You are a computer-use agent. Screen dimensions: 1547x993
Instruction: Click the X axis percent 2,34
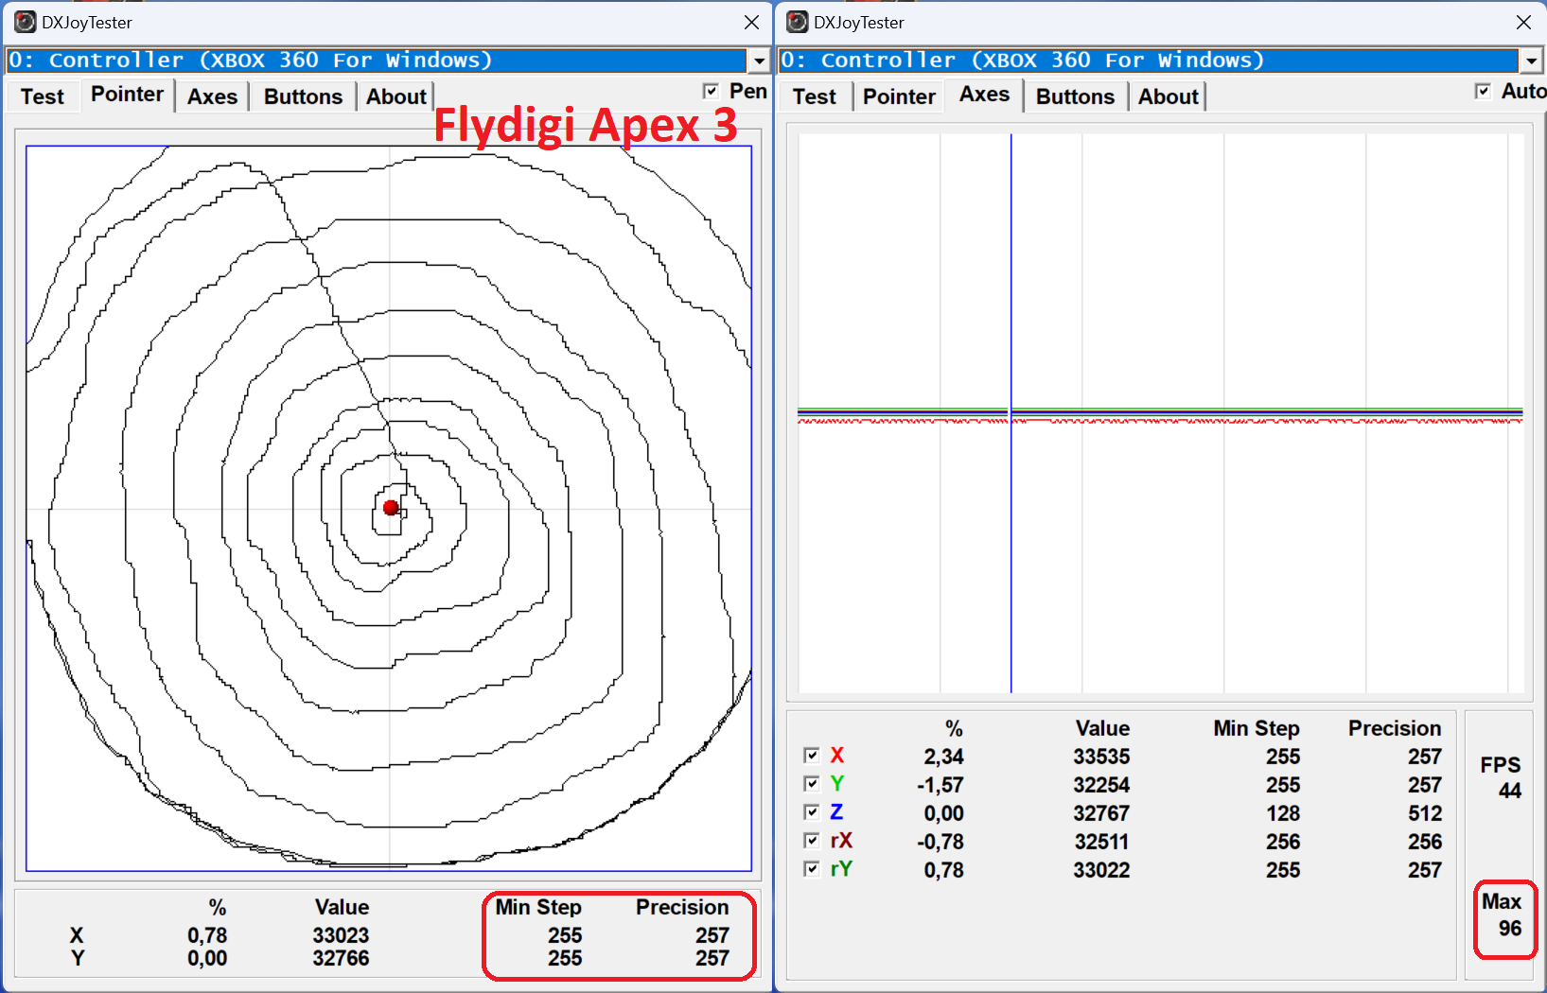[943, 757]
